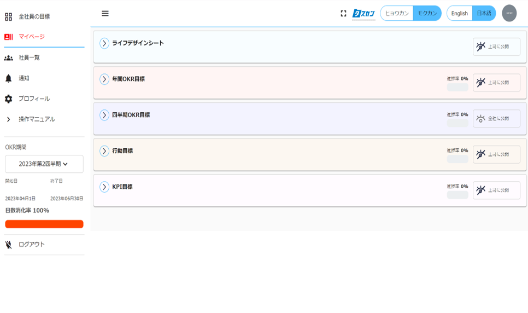528x313 pixels.
Task: Click the 全社員の目標 grid icon
Action: (8, 16)
